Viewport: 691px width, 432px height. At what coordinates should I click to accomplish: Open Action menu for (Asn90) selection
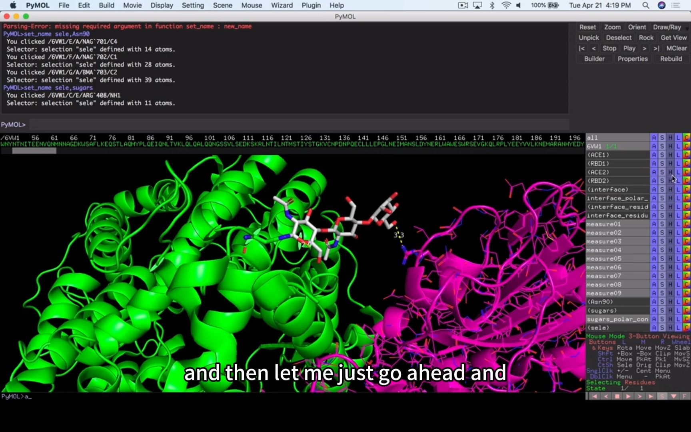(x=654, y=302)
